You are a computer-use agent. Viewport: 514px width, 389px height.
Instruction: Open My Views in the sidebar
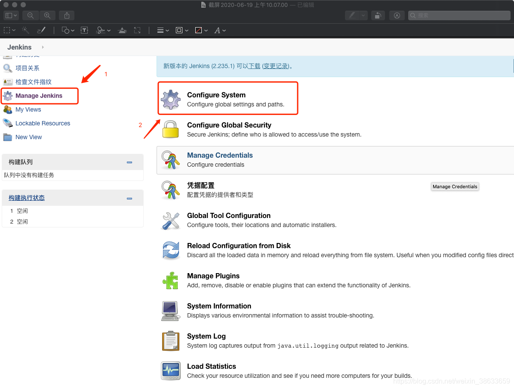click(x=28, y=110)
